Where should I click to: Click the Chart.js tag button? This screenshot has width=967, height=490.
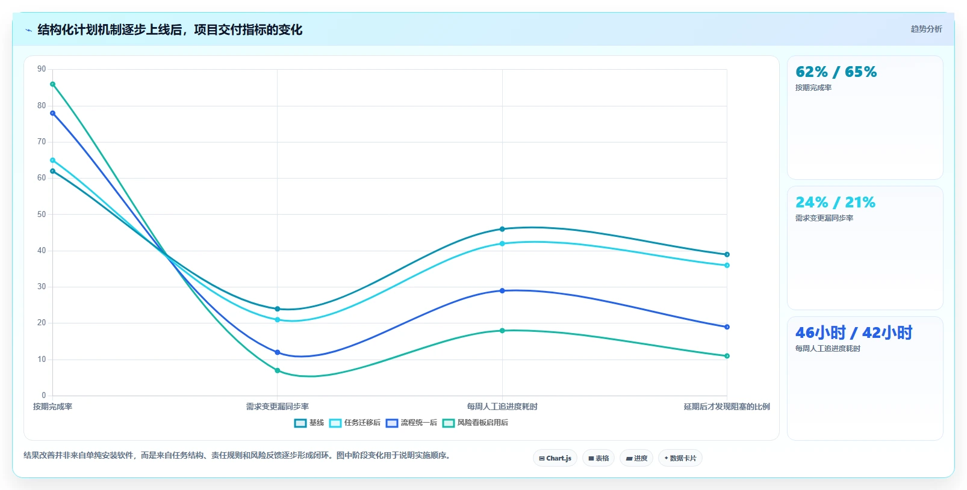click(x=555, y=458)
